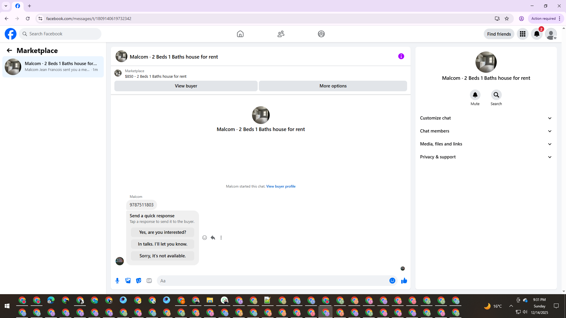The width and height of the screenshot is (566, 318).
Task: Open the sticker picker icon
Action: tap(139, 281)
